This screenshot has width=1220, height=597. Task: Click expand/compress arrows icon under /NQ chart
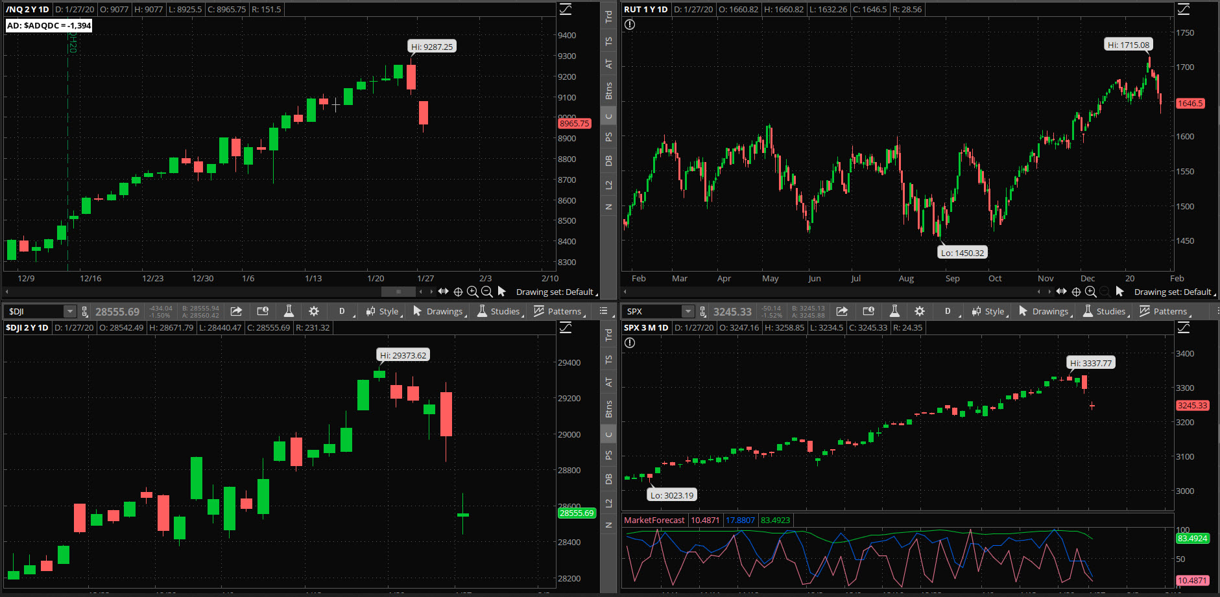pyautogui.click(x=444, y=291)
